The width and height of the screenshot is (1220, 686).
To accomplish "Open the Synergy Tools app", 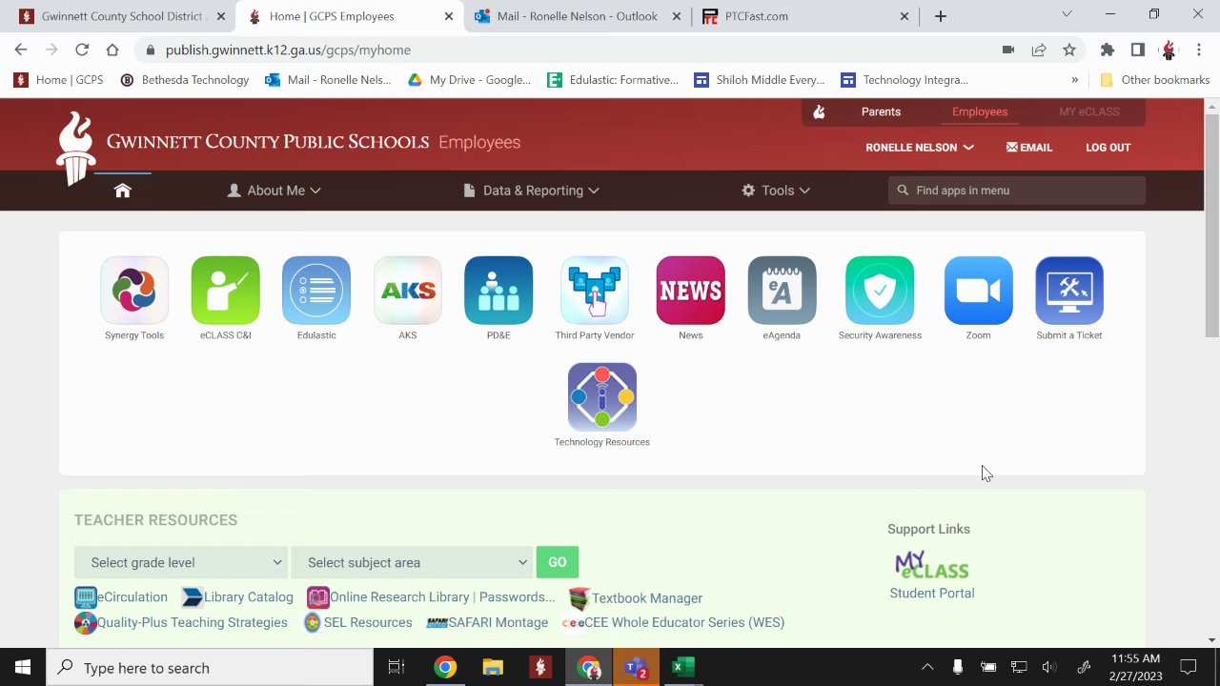I will (x=134, y=291).
